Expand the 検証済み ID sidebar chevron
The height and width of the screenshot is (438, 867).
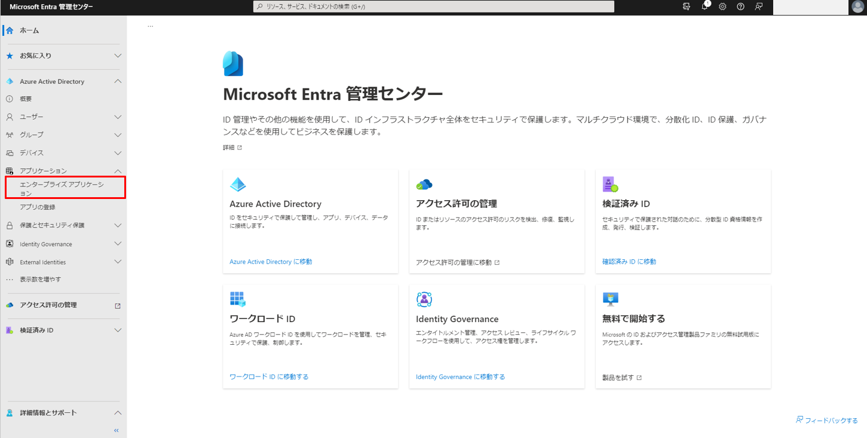click(118, 330)
